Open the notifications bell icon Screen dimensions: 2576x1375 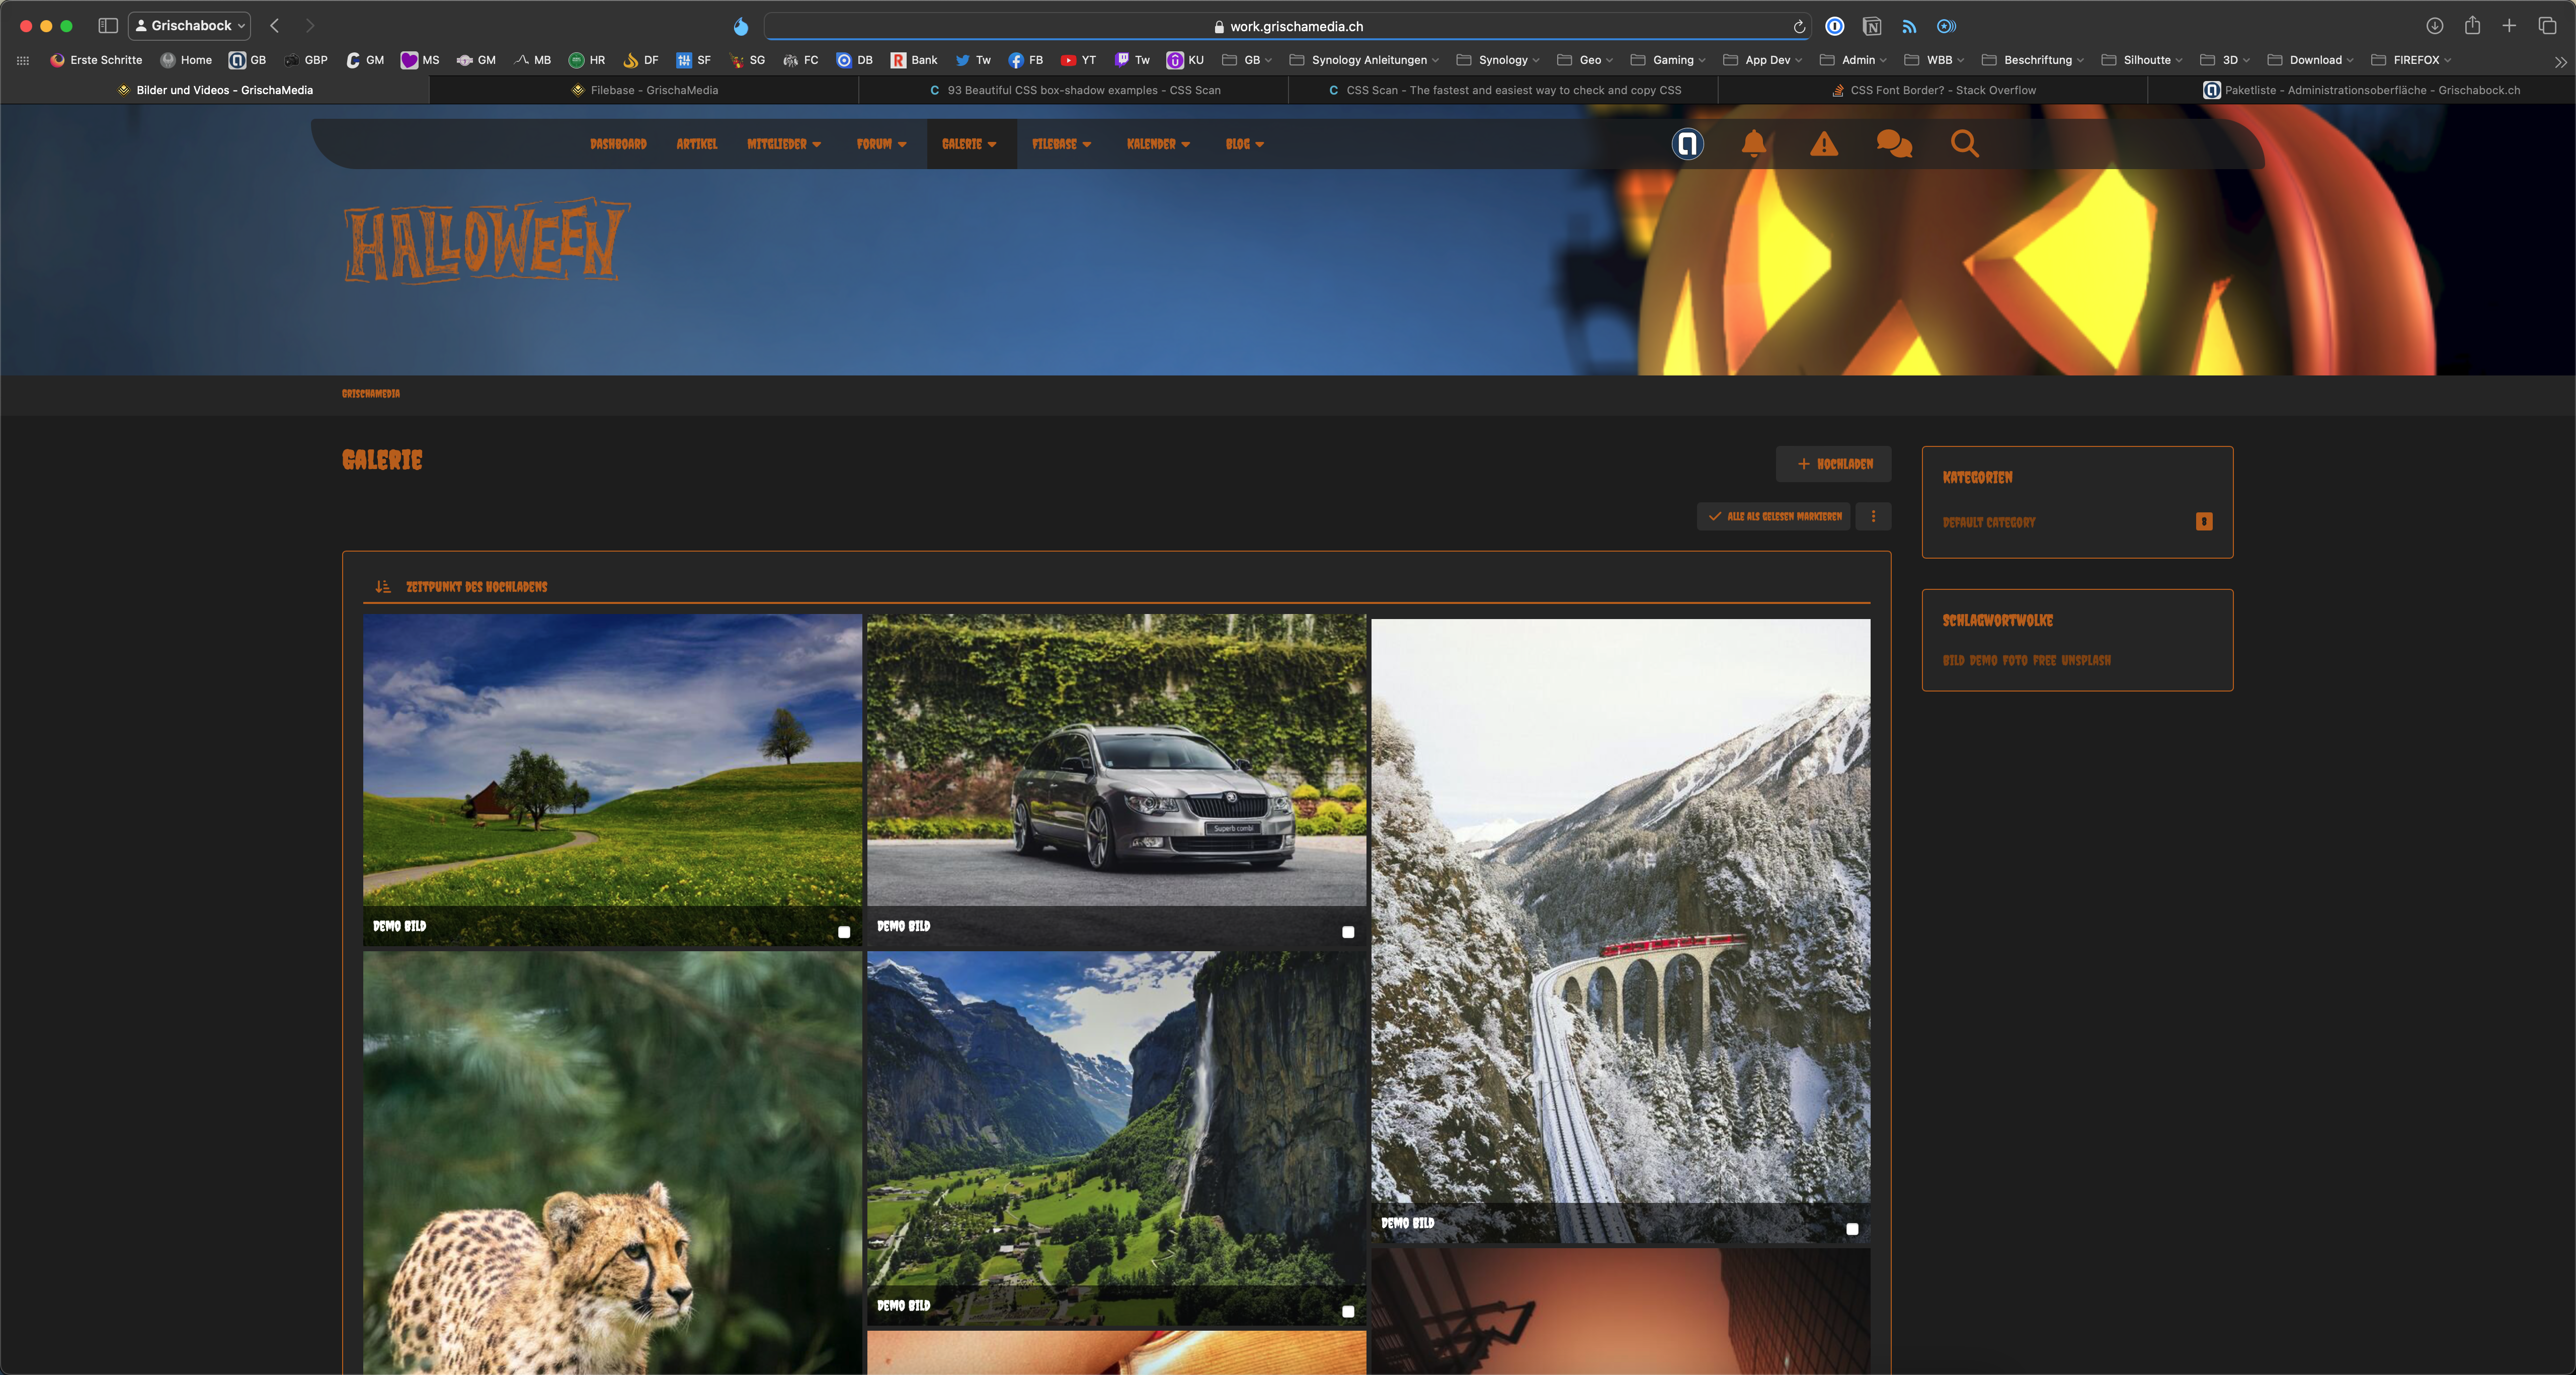pyautogui.click(x=1753, y=144)
